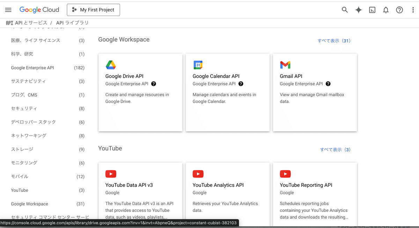Open the help question-mark icon
Image resolution: width=419 pixels, height=228 pixels.
[x=399, y=10]
